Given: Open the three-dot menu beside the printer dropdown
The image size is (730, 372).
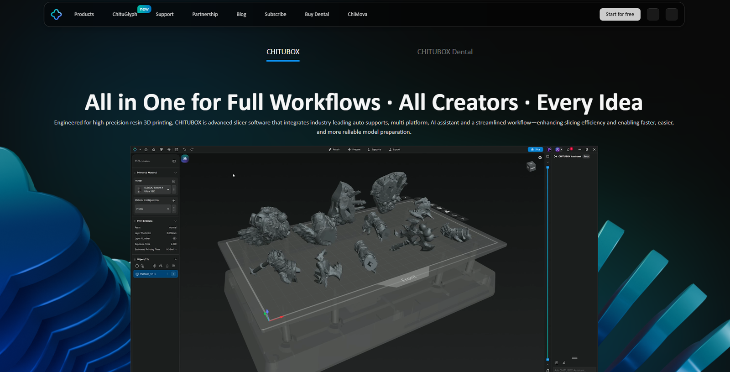Looking at the screenshot, I should (174, 189).
